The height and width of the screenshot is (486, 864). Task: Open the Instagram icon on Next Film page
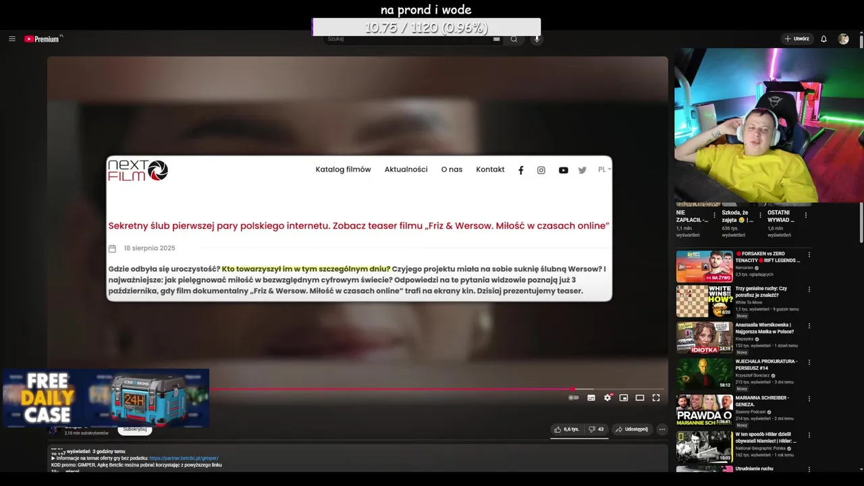coord(541,170)
